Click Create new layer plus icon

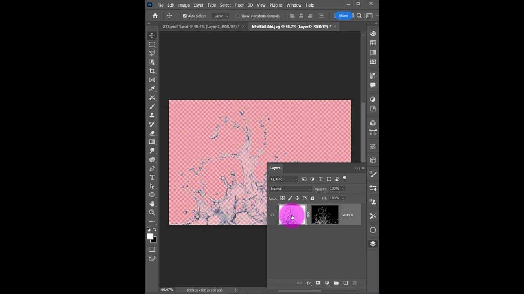pos(346,283)
